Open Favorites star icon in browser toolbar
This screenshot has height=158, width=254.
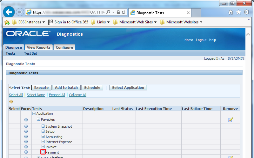tap(238, 12)
